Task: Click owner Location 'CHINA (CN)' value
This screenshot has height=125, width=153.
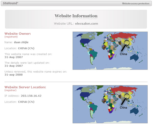Action: tap(26, 48)
